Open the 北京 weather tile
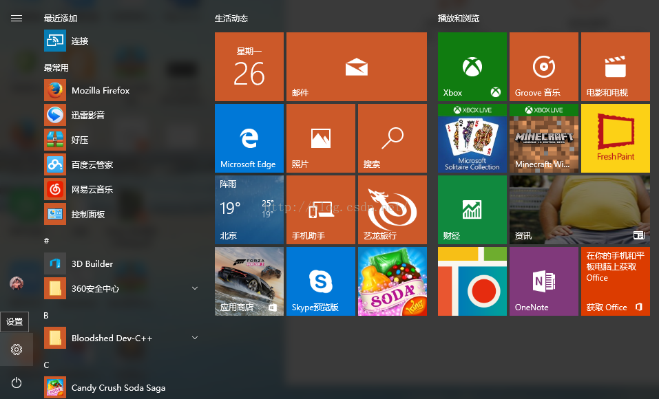 (x=249, y=210)
